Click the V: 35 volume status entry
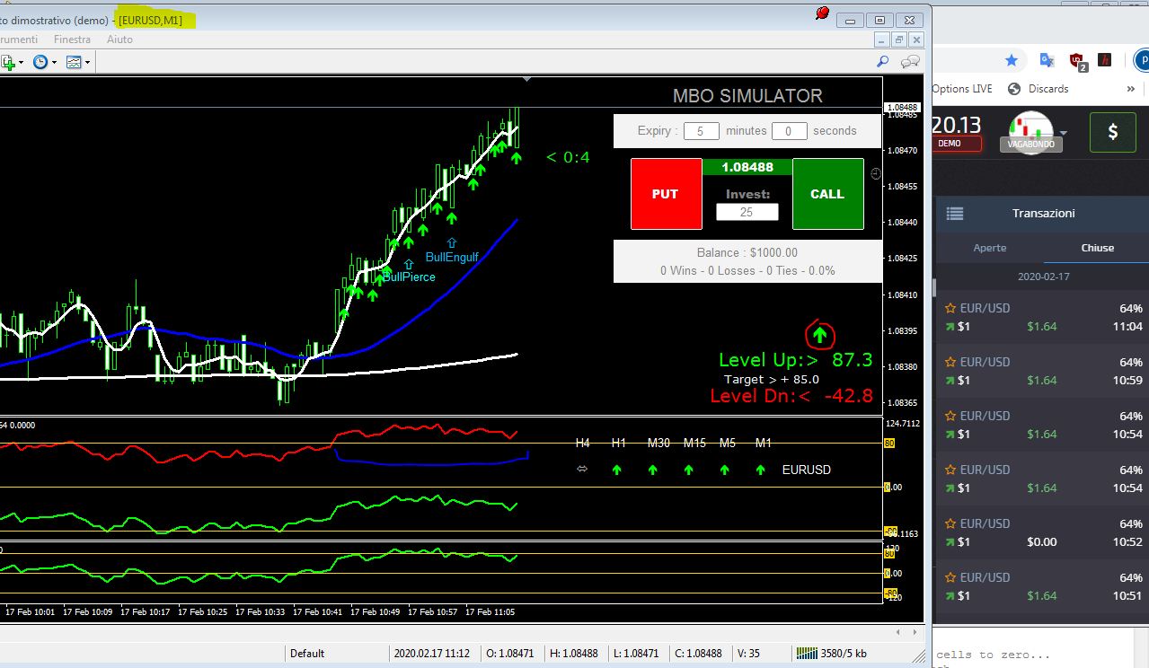Viewport: 1149px width, 668px height. click(x=747, y=654)
